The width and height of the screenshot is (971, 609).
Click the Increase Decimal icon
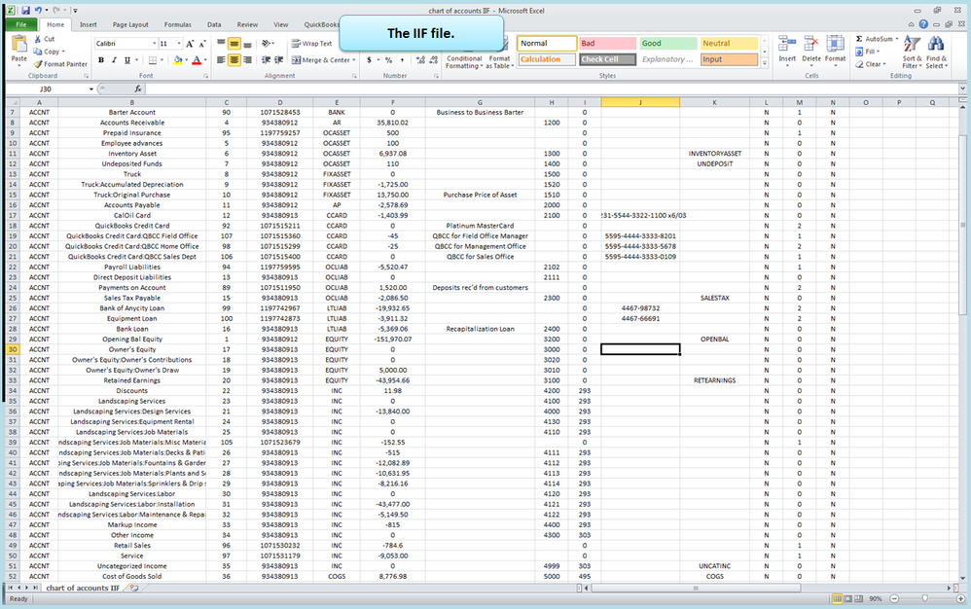pyautogui.click(x=420, y=60)
